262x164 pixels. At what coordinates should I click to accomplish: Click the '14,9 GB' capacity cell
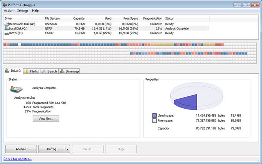point(79,33)
